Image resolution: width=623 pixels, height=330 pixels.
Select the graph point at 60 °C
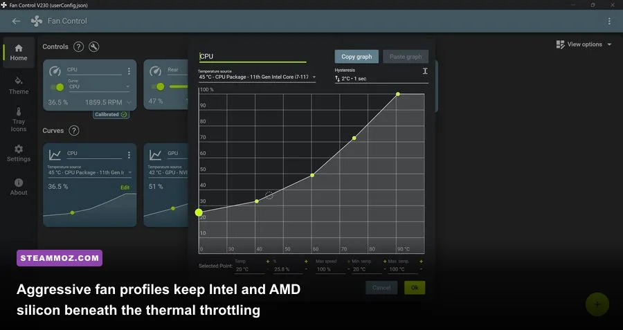point(312,175)
